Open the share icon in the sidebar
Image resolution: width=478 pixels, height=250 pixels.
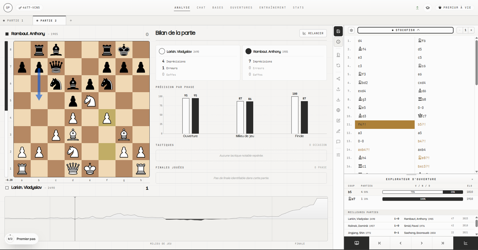338,79
